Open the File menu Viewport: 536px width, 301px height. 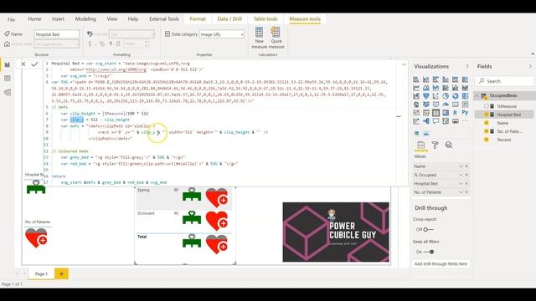click(x=11, y=19)
